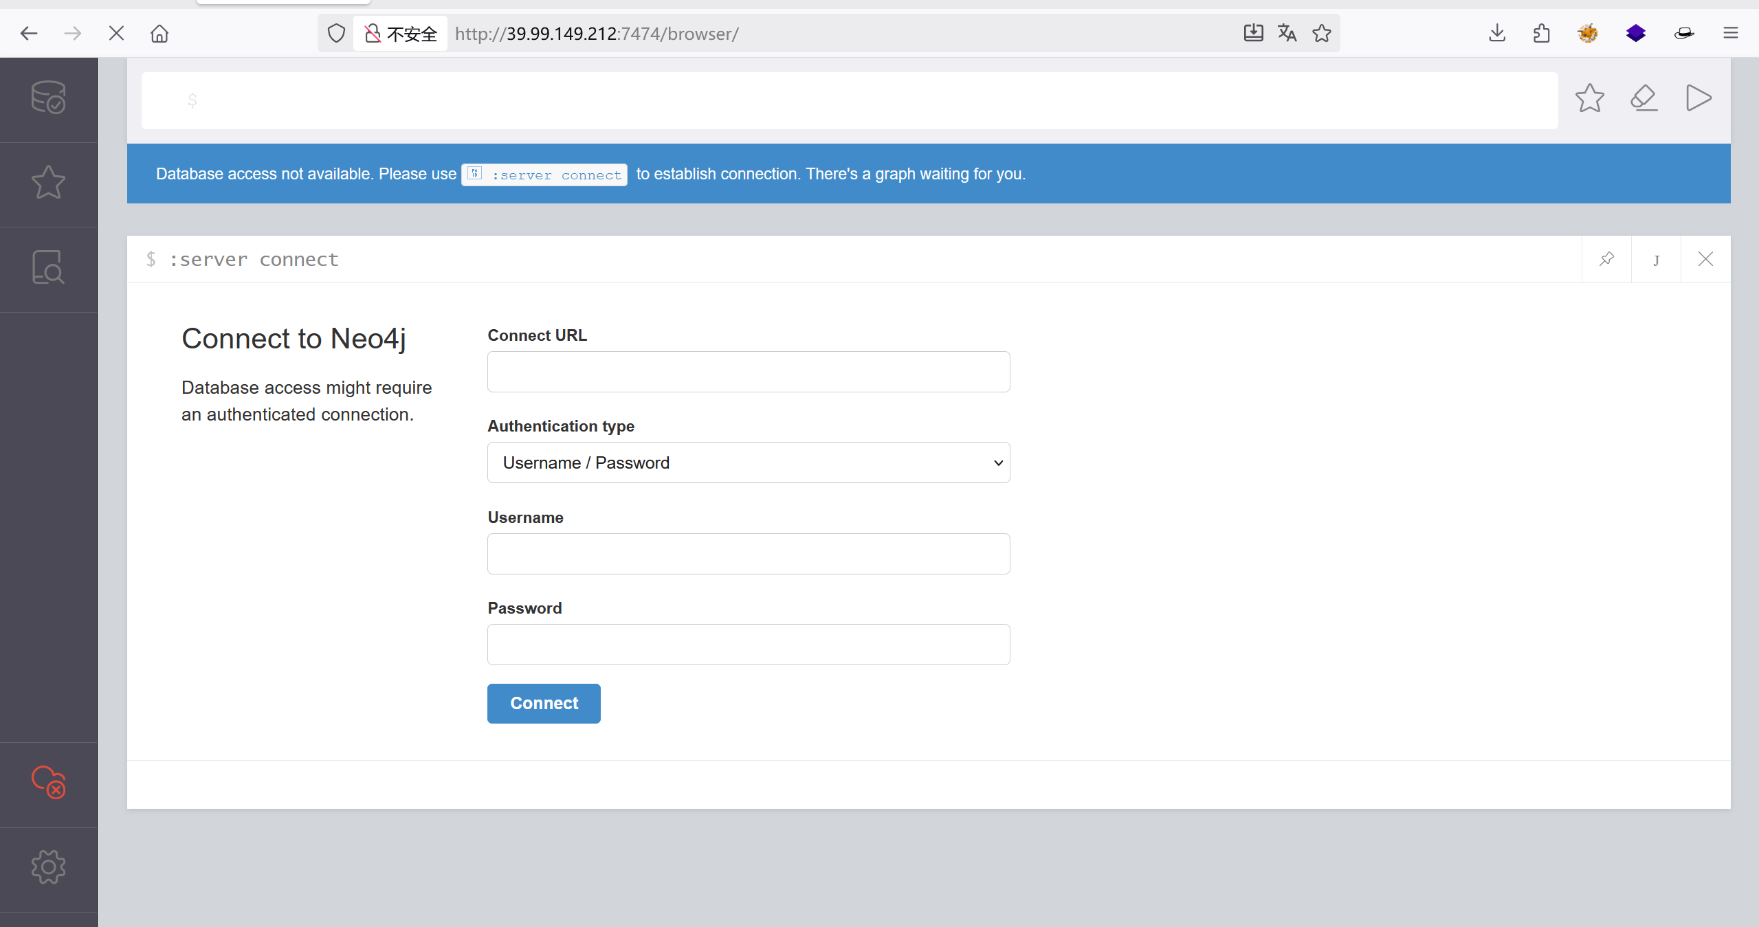
Task: Save query to favorites star in editor
Action: click(1589, 98)
